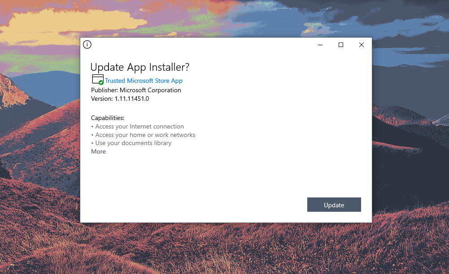Click the 'Update App Installer?' dialog title
Screen dimensions: 449x274
(139, 67)
